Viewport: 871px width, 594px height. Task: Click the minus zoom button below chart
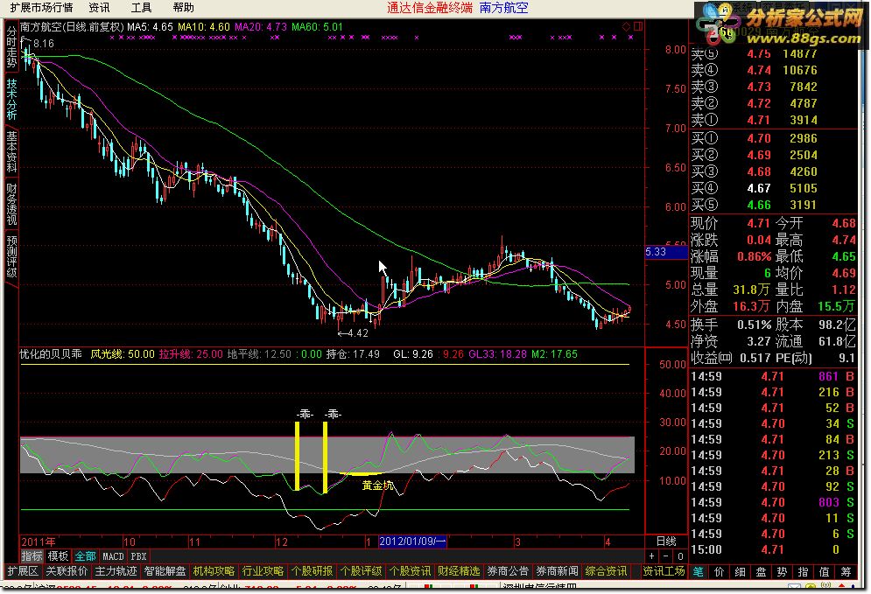tap(665, 556)
